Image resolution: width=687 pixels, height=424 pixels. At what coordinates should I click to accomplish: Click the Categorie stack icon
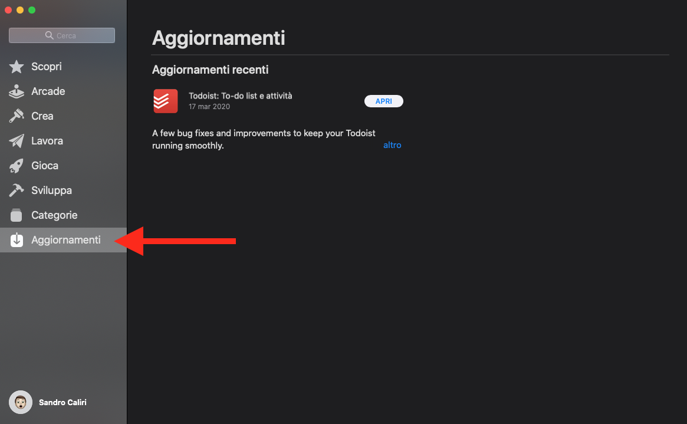click(16, 215)
